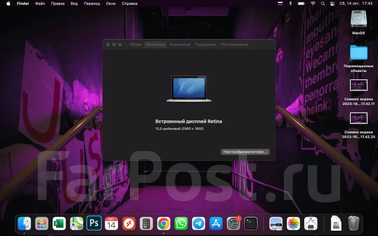Click the 13,3-дюймовый resolution text
Viewport: 378px width, 236px height.
[x=180, y=129]
